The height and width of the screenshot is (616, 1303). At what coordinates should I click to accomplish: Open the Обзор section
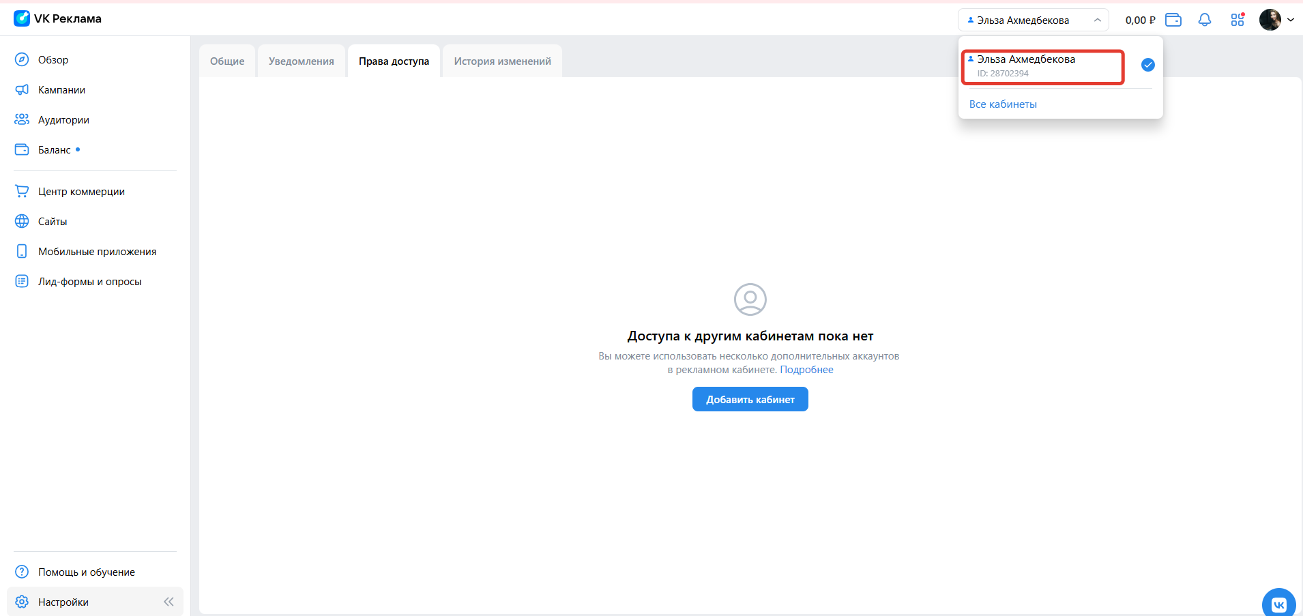[x=53, y=59]
